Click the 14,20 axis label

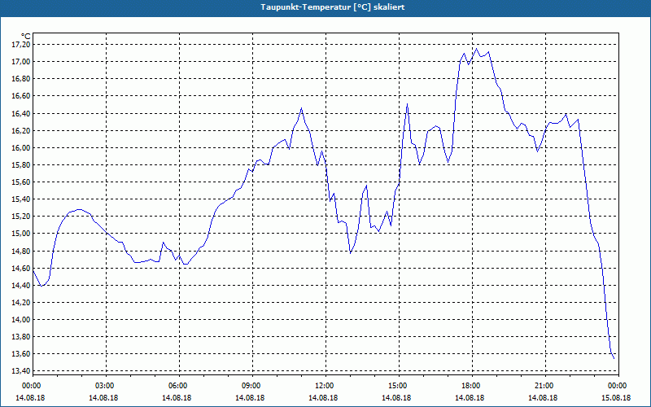21,302
